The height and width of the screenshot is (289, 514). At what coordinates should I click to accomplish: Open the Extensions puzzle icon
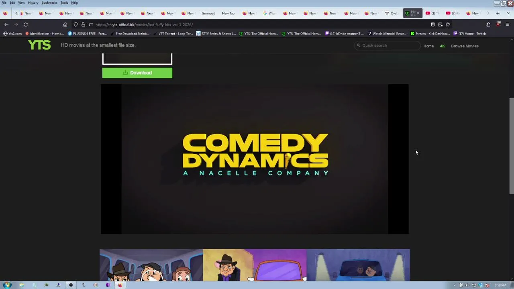[x=488, y=24]
